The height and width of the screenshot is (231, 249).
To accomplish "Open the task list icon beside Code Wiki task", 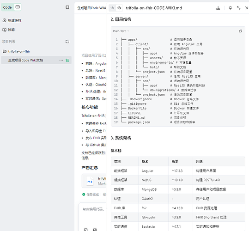I will pos(67,60).
